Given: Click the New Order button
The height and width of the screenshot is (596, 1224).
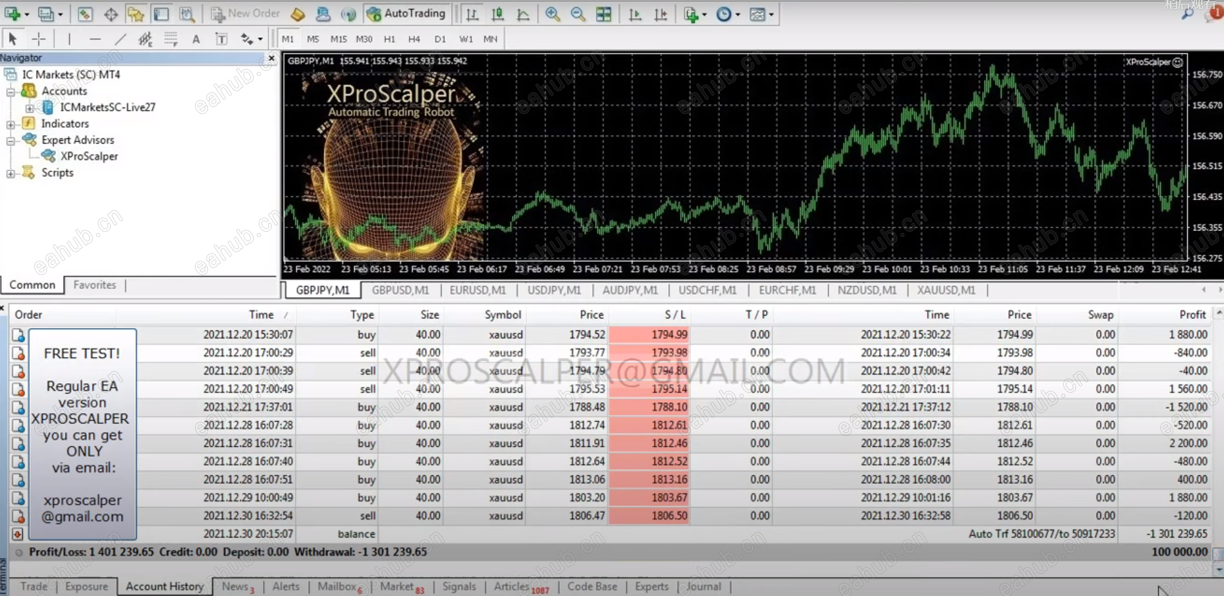Looking at the screenshot, I should click(x=245, y=14).
